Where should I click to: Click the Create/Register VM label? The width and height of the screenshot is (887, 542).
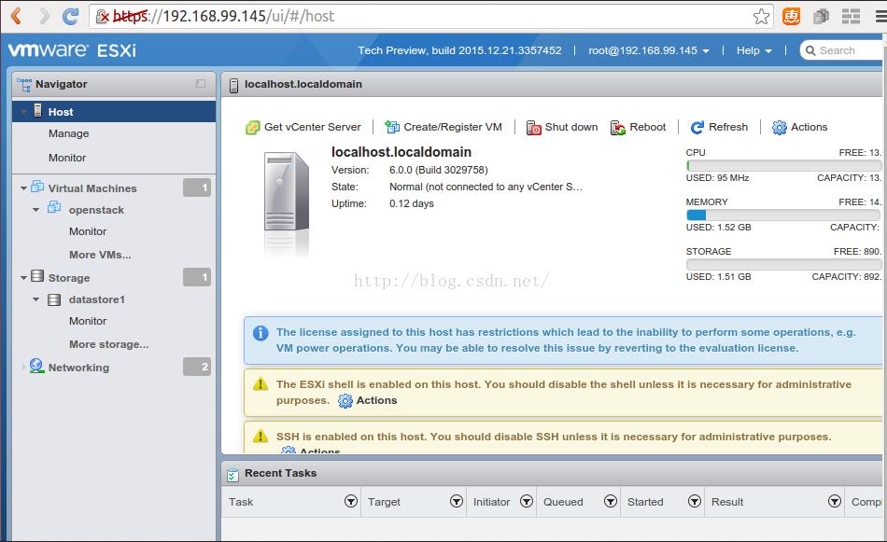(x=453, y=127)
